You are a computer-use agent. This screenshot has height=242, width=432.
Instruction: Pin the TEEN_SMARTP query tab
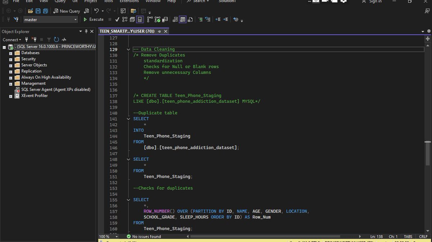159,31
